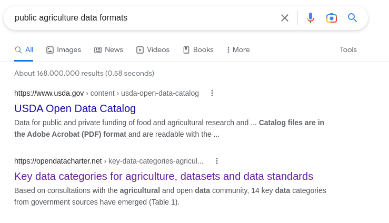Viewport: 389px width, 223px height.
Task: Switch to the News tab
Action: (108, 50)
